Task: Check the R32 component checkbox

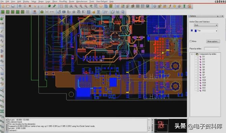Action: pos(198,91)
